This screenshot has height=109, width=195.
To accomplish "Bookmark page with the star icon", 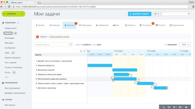I will [189, 7].
